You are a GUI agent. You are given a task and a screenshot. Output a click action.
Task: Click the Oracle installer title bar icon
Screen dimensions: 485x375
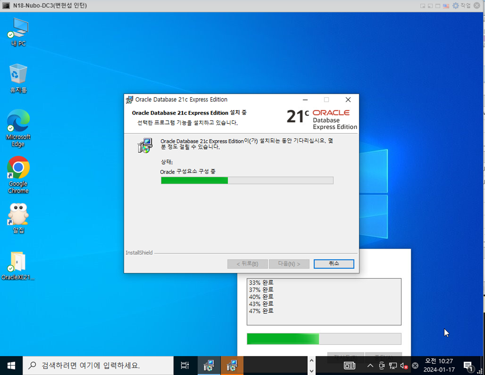pyautogui.click(x=129, y=99)
